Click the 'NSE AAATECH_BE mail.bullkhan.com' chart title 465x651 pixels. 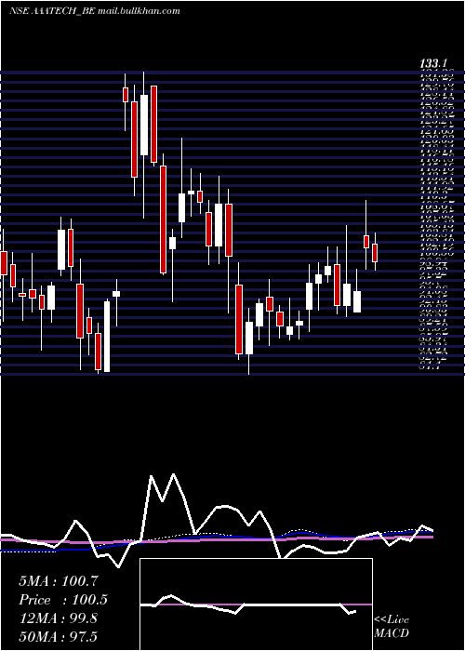click(95, 11)
